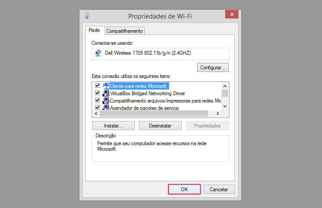322x208 pixels.
Task: Click the Wi-Fi adapter icon in title bar
Action: point(87,16)
